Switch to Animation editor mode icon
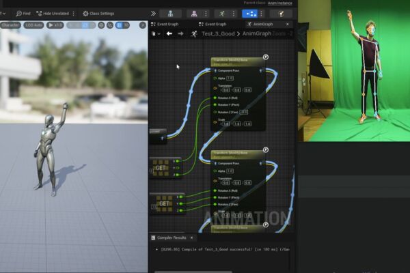Viewport: 410px width, 273px height. [x=221, y=14]
